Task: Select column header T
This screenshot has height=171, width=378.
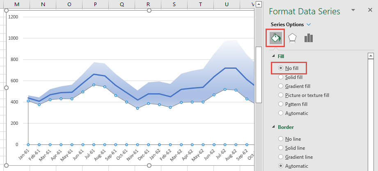Action: coord(201,4)
